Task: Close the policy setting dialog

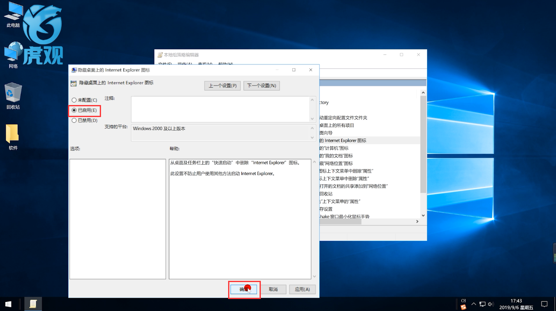Action: pos(310,70)
